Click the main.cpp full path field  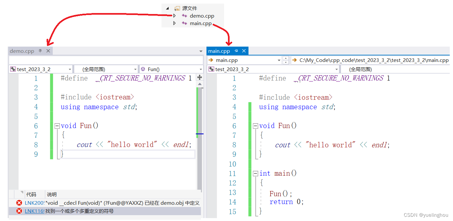[370, 60]
